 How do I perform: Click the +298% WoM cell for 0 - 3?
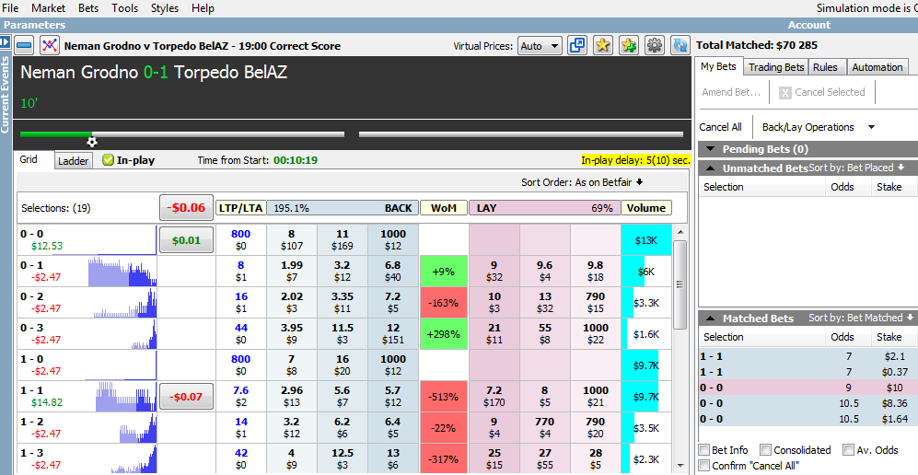point(444,334)
